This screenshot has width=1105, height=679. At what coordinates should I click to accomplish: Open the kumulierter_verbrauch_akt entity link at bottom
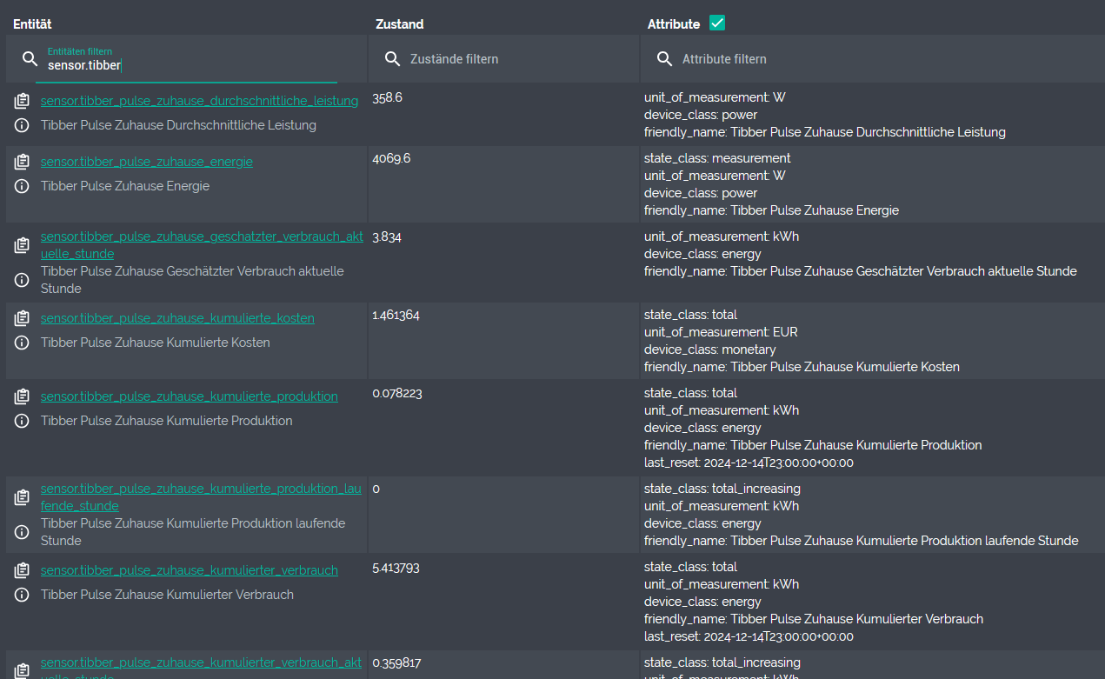tap(201, 668)
